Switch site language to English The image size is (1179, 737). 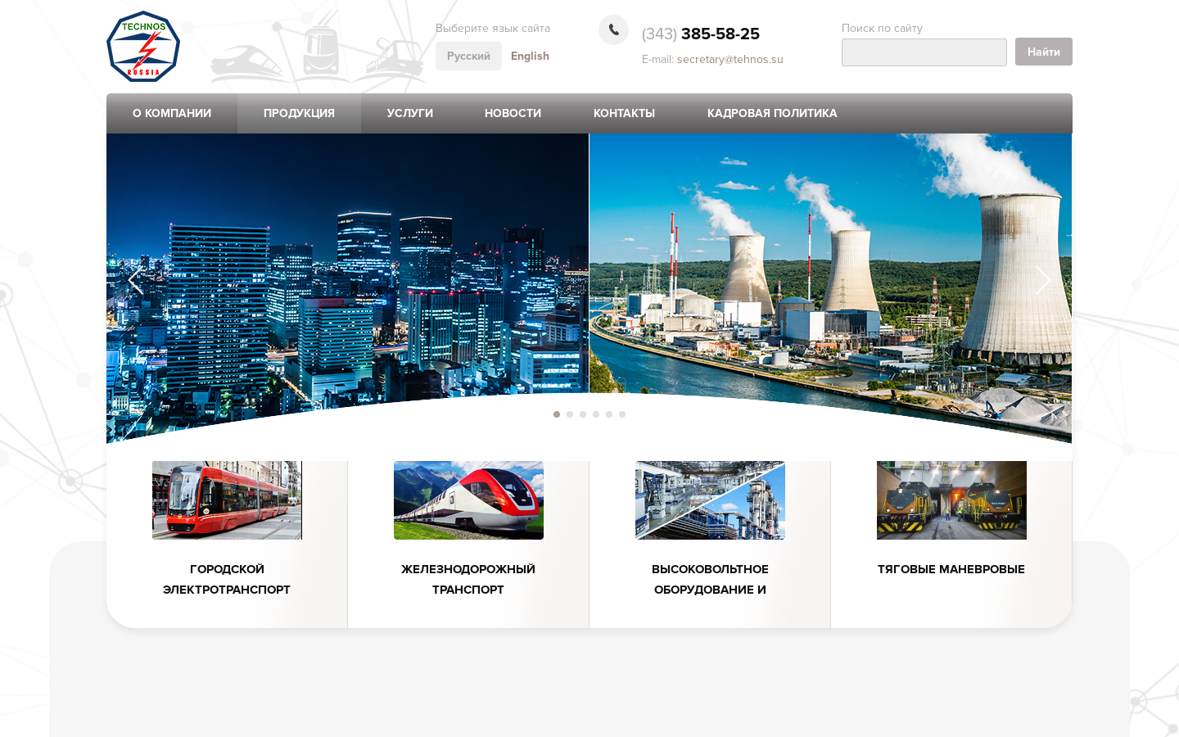(x=530, y=56)
